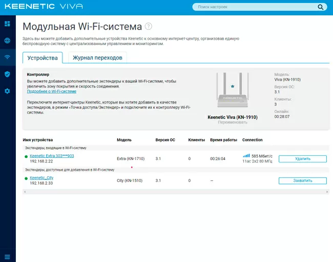
Task: Open the settings gear in the sidebar
Action: (x=7, y=91)
